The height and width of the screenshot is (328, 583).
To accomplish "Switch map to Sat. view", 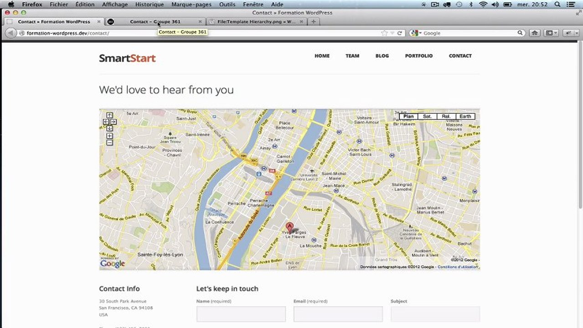I will coord(427,116).
